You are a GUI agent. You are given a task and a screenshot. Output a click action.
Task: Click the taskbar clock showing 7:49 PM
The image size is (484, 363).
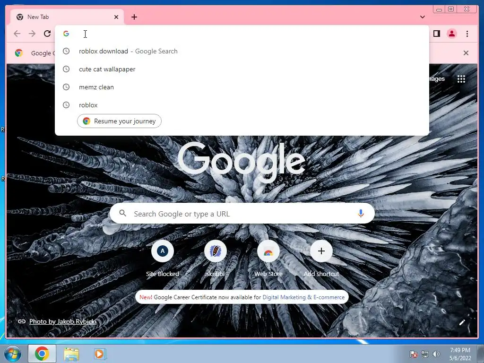click(460, 354)
